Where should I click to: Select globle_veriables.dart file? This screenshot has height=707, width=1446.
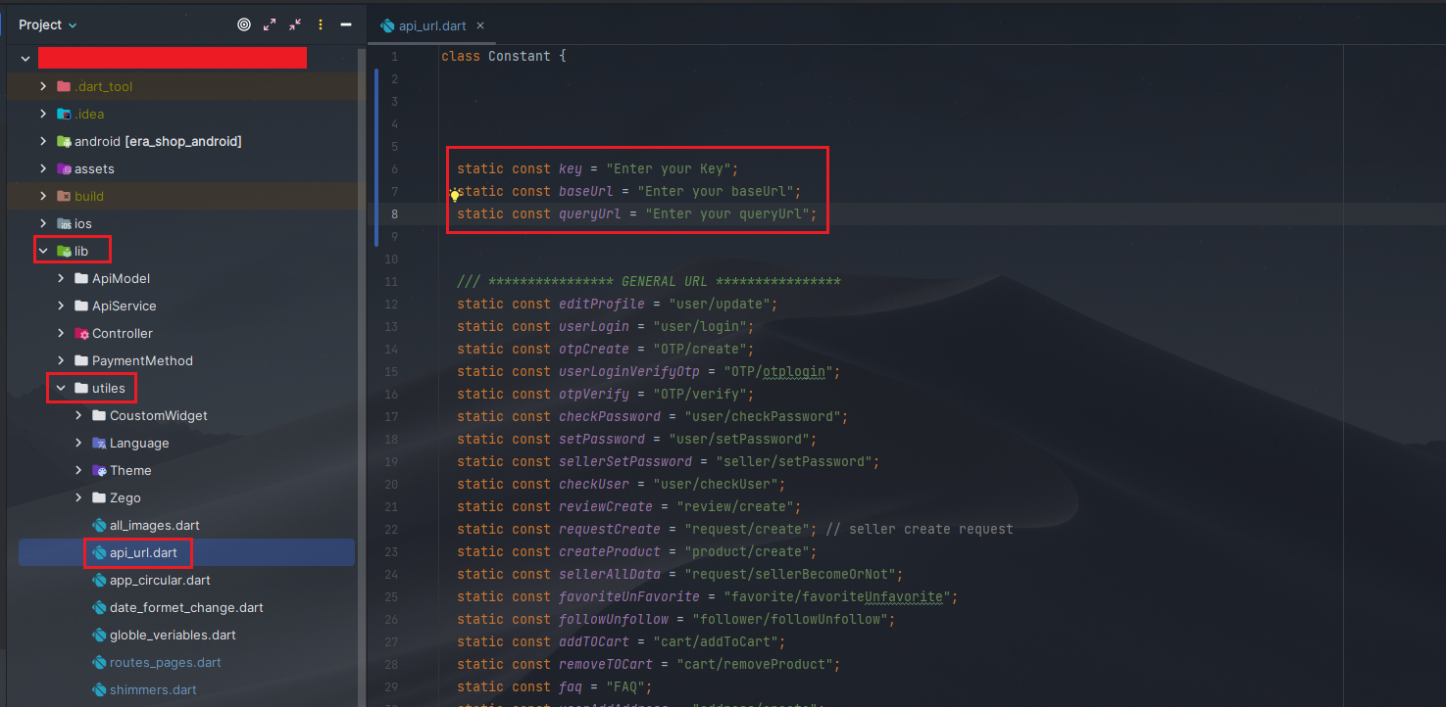point(173,635)
